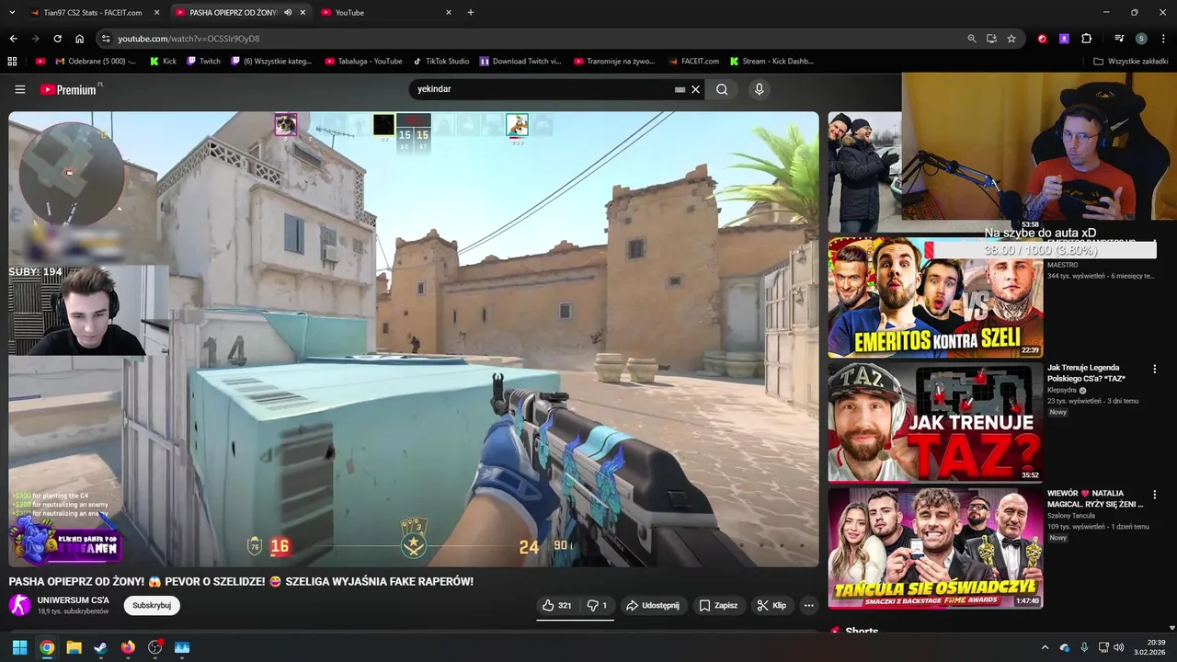Open the Twitch bookmark
Image resolution: width=1177 pixels, height=662 pixels.
[203, 62]
